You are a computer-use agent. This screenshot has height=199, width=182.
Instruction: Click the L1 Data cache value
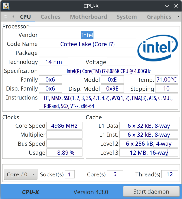(149, 126)
